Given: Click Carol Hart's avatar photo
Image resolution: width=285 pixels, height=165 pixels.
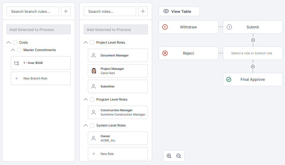Looking at the screenshot, I should [x=94, y=71].
